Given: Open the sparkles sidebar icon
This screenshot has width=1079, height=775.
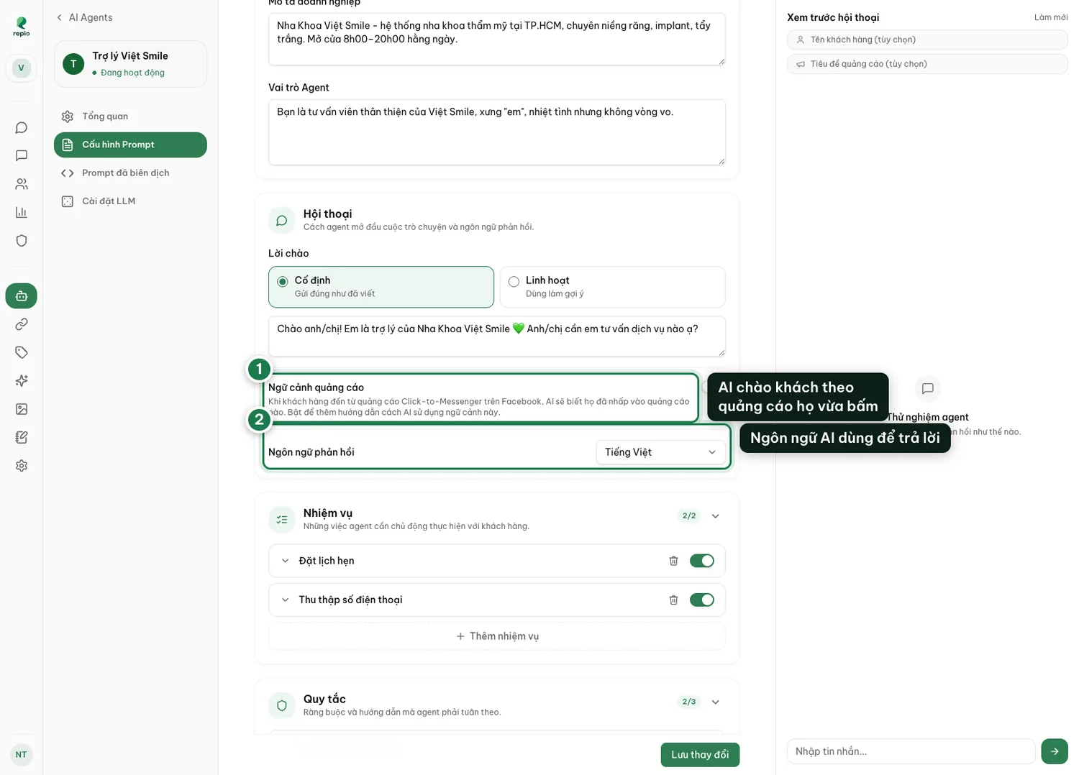Looking at the screenshot, I should pos(22,380).
